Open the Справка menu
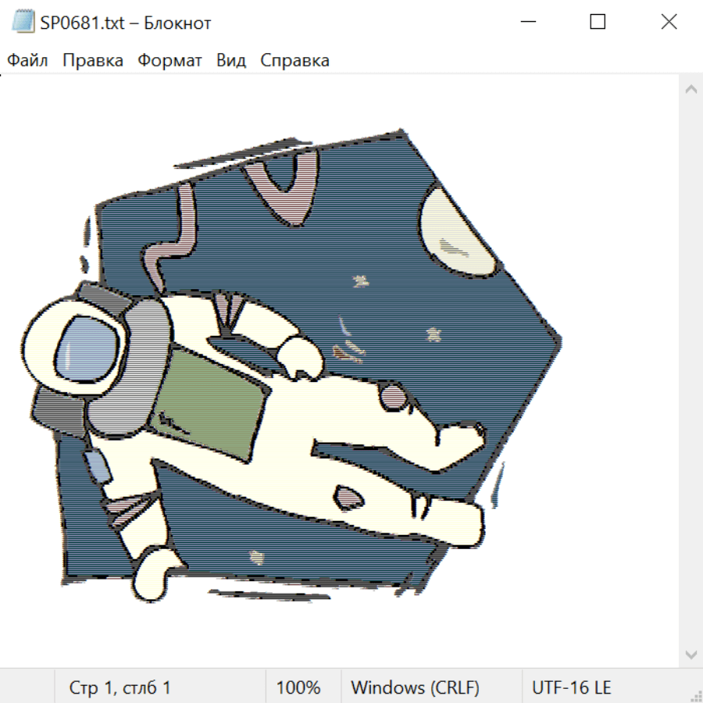 294,60
